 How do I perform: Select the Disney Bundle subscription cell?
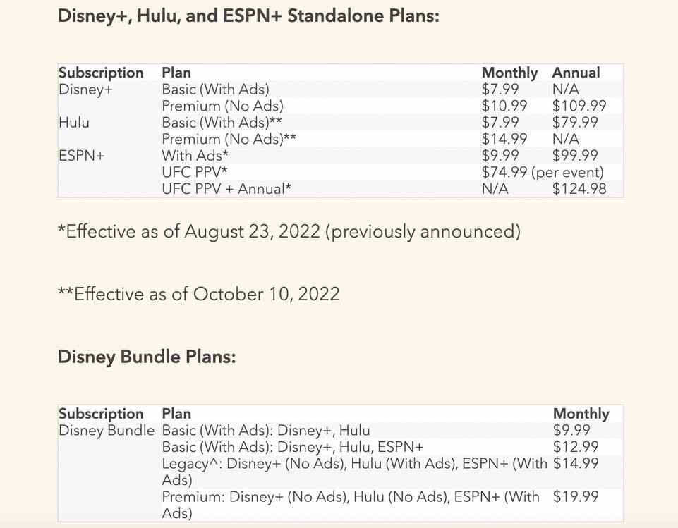107,430
